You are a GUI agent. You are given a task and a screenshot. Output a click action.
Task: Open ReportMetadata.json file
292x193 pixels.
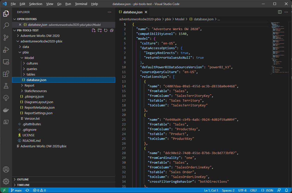pos(64,108)
